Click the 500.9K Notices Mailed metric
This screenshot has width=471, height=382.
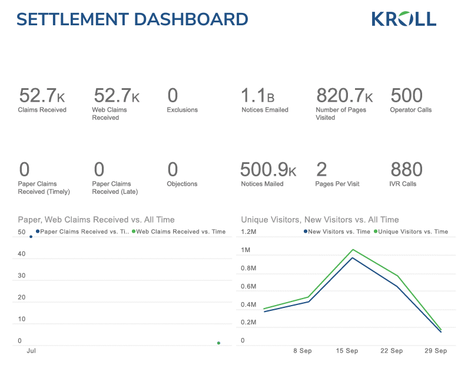click(x=268, y=174)
